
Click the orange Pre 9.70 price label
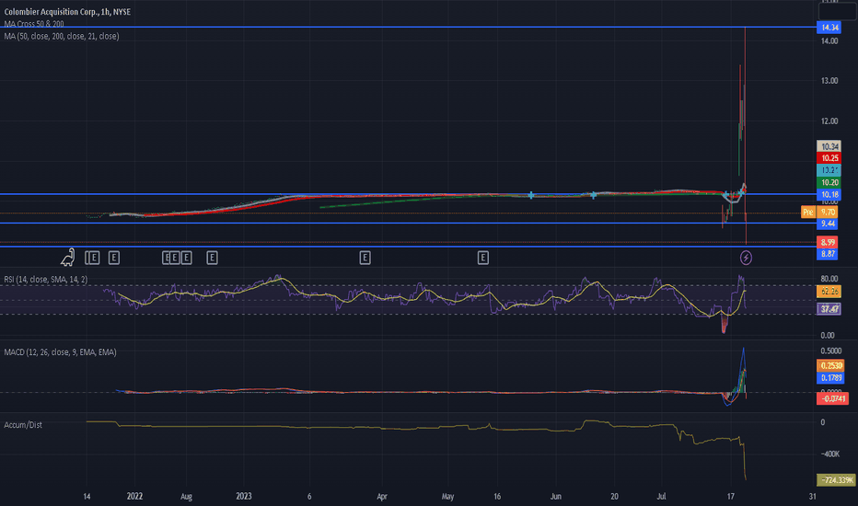819,213
